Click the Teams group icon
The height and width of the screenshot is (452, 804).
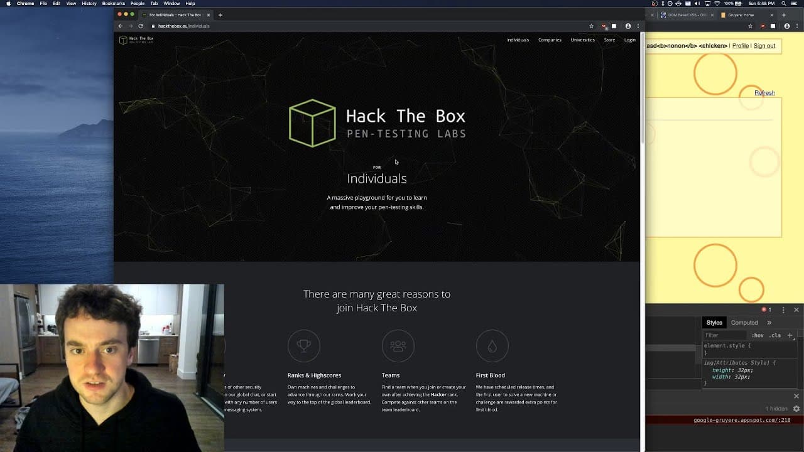point(398,345)
